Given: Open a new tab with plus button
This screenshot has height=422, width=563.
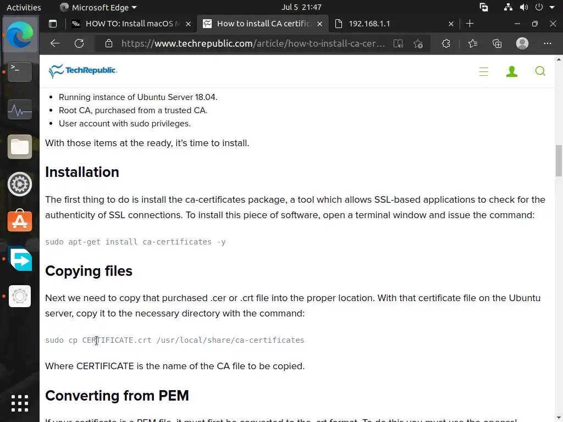Looking at the screenshot, I should pyautogui.click(x=470, y=24).
